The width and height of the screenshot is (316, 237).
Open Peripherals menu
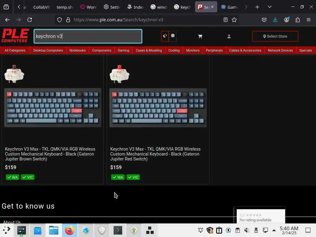[214, 50]
